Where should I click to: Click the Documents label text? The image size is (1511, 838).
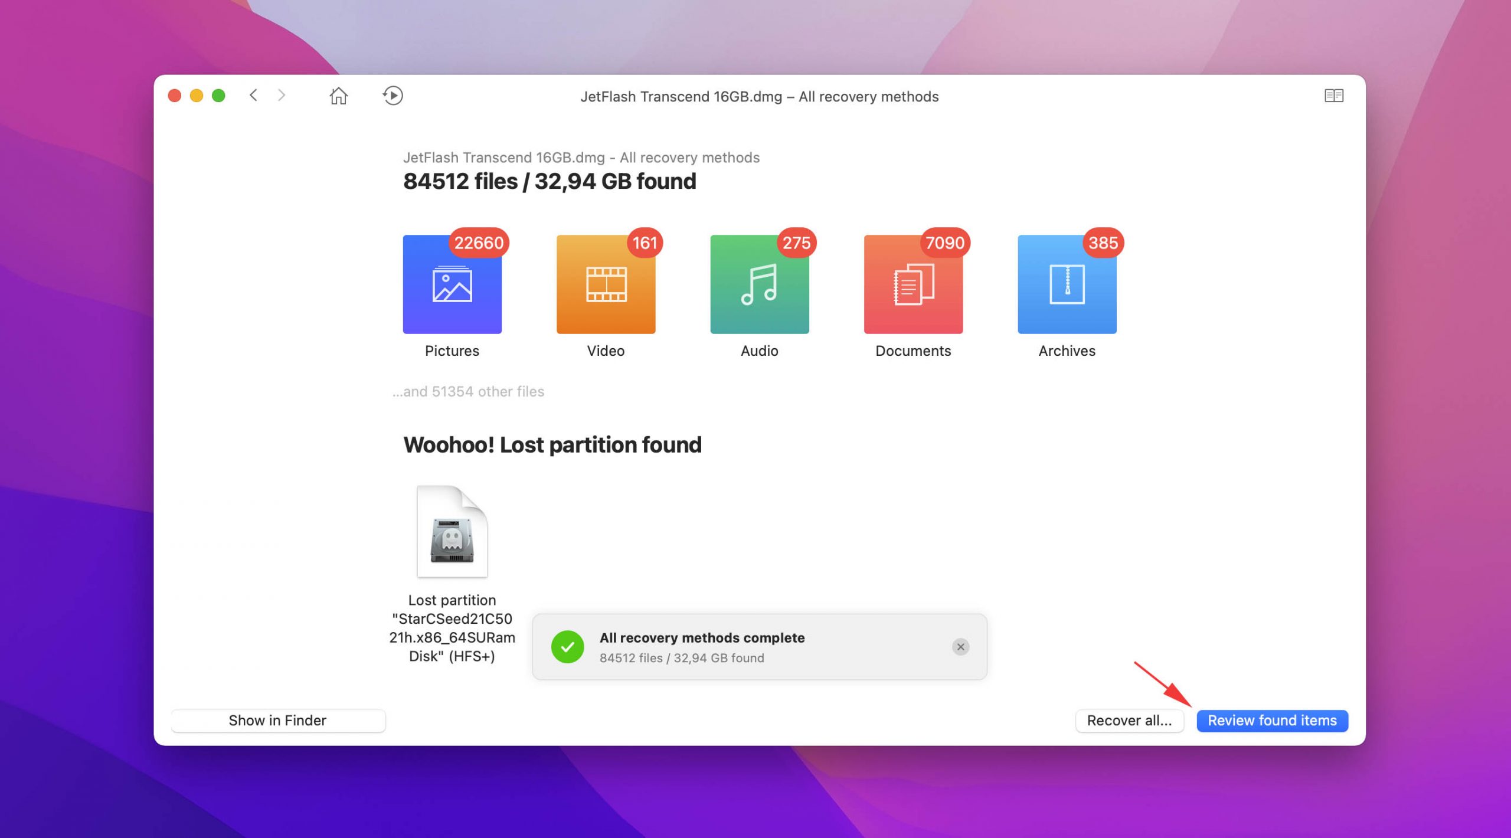(x=913, y=351)
